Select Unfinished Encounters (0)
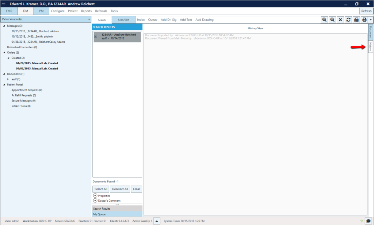This screenshot has height=225, width=374. (x=22, y=47)
